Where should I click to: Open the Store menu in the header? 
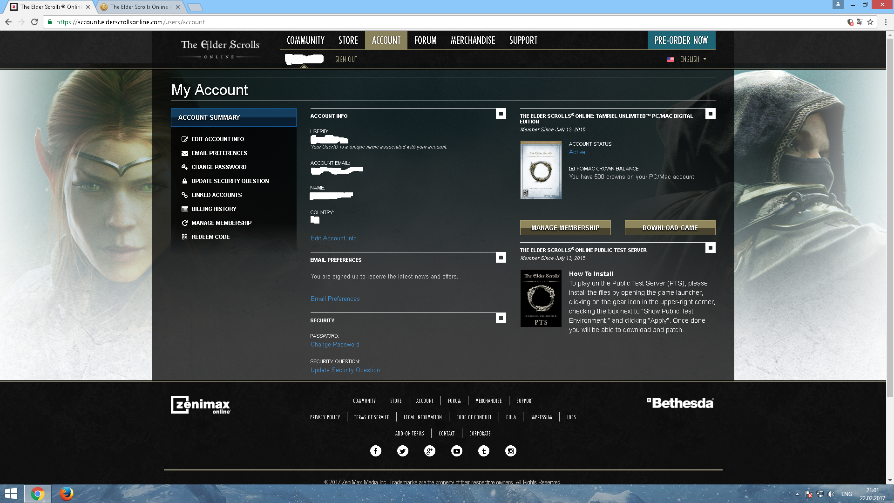coord(348,41)
